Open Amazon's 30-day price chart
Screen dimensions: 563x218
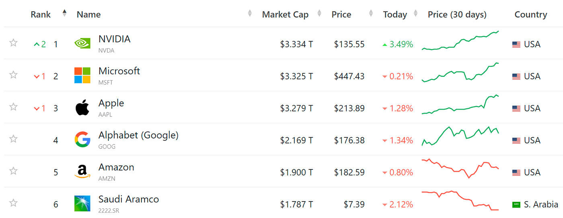point(460,169)
